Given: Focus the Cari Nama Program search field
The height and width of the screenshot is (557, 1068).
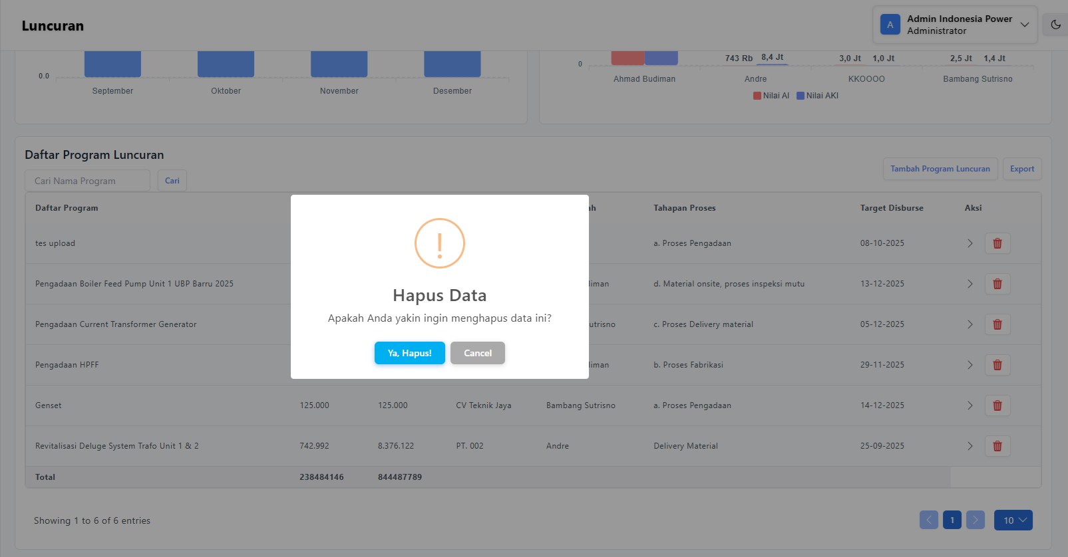Looking at the screenshot, I should [x=87, y=181].
